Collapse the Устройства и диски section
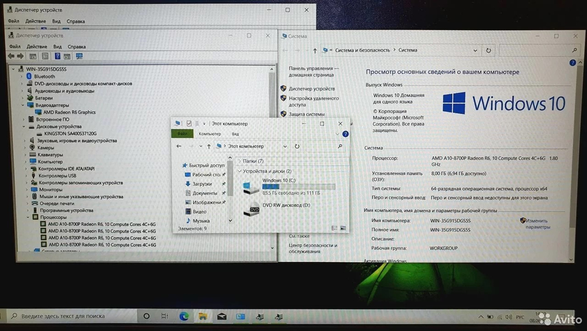This screenshot has height=331, width=587. [x=239, y=171]
